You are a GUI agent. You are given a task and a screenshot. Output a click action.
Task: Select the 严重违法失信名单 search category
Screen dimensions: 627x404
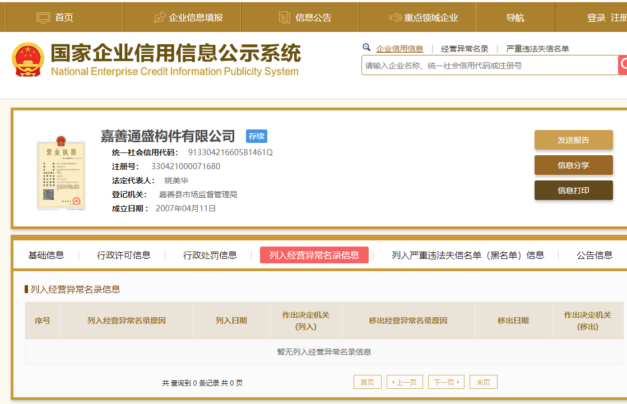(537, 49)
